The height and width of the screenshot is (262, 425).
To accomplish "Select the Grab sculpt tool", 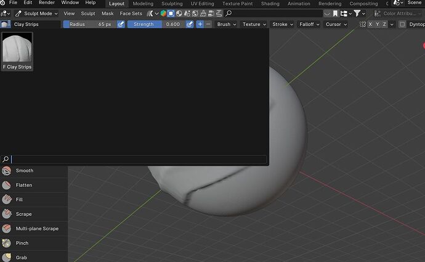I will pyautogui.click(x=34, y=258).
